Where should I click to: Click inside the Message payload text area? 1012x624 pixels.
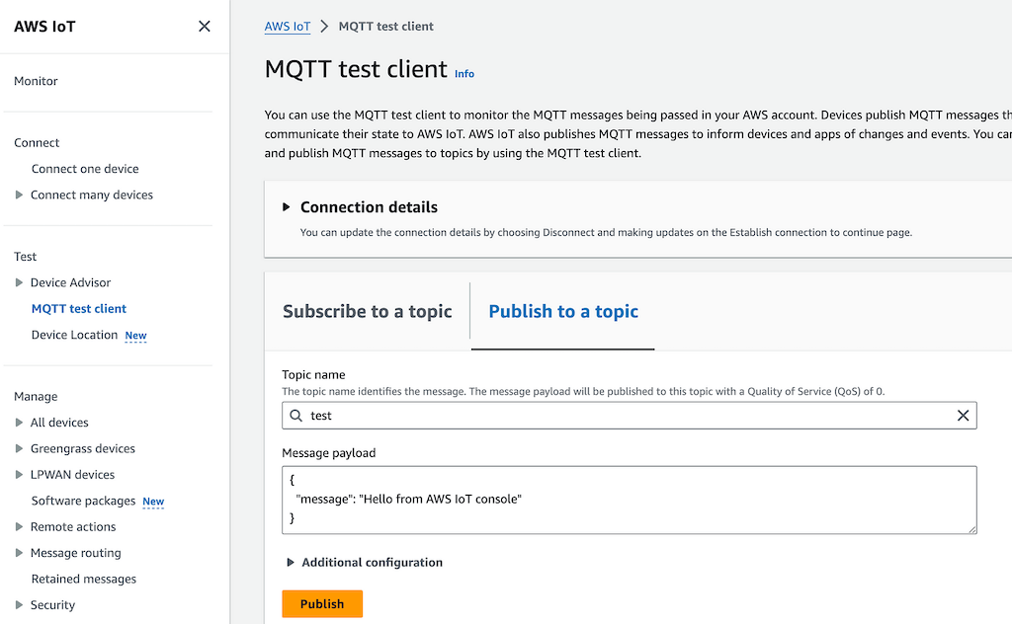[x=629, y=500]
